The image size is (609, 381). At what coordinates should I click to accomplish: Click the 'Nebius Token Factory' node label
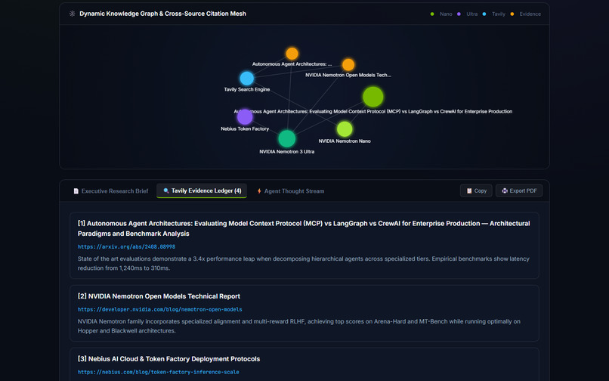245,129
